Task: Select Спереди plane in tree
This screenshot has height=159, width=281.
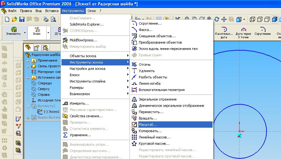Action: click(45, 83)
